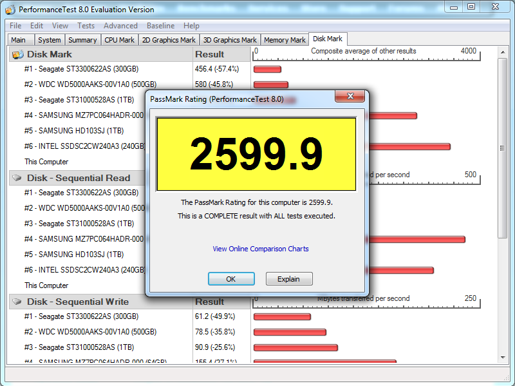This screenshot has width=515, height=386.
Task: Open the Baseline menu
Action: [160, 26]
